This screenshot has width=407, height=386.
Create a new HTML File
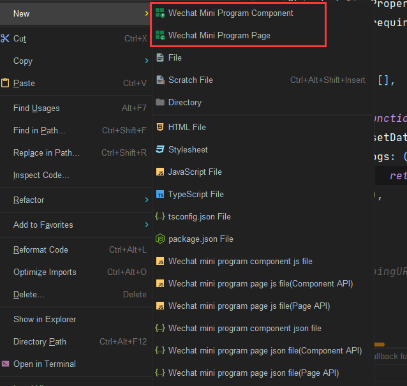(x=263, y=127)
